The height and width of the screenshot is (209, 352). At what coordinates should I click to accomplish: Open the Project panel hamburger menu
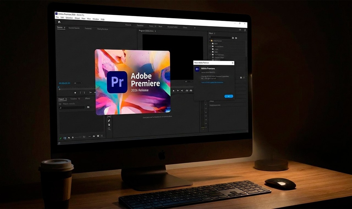coord(66,99)
